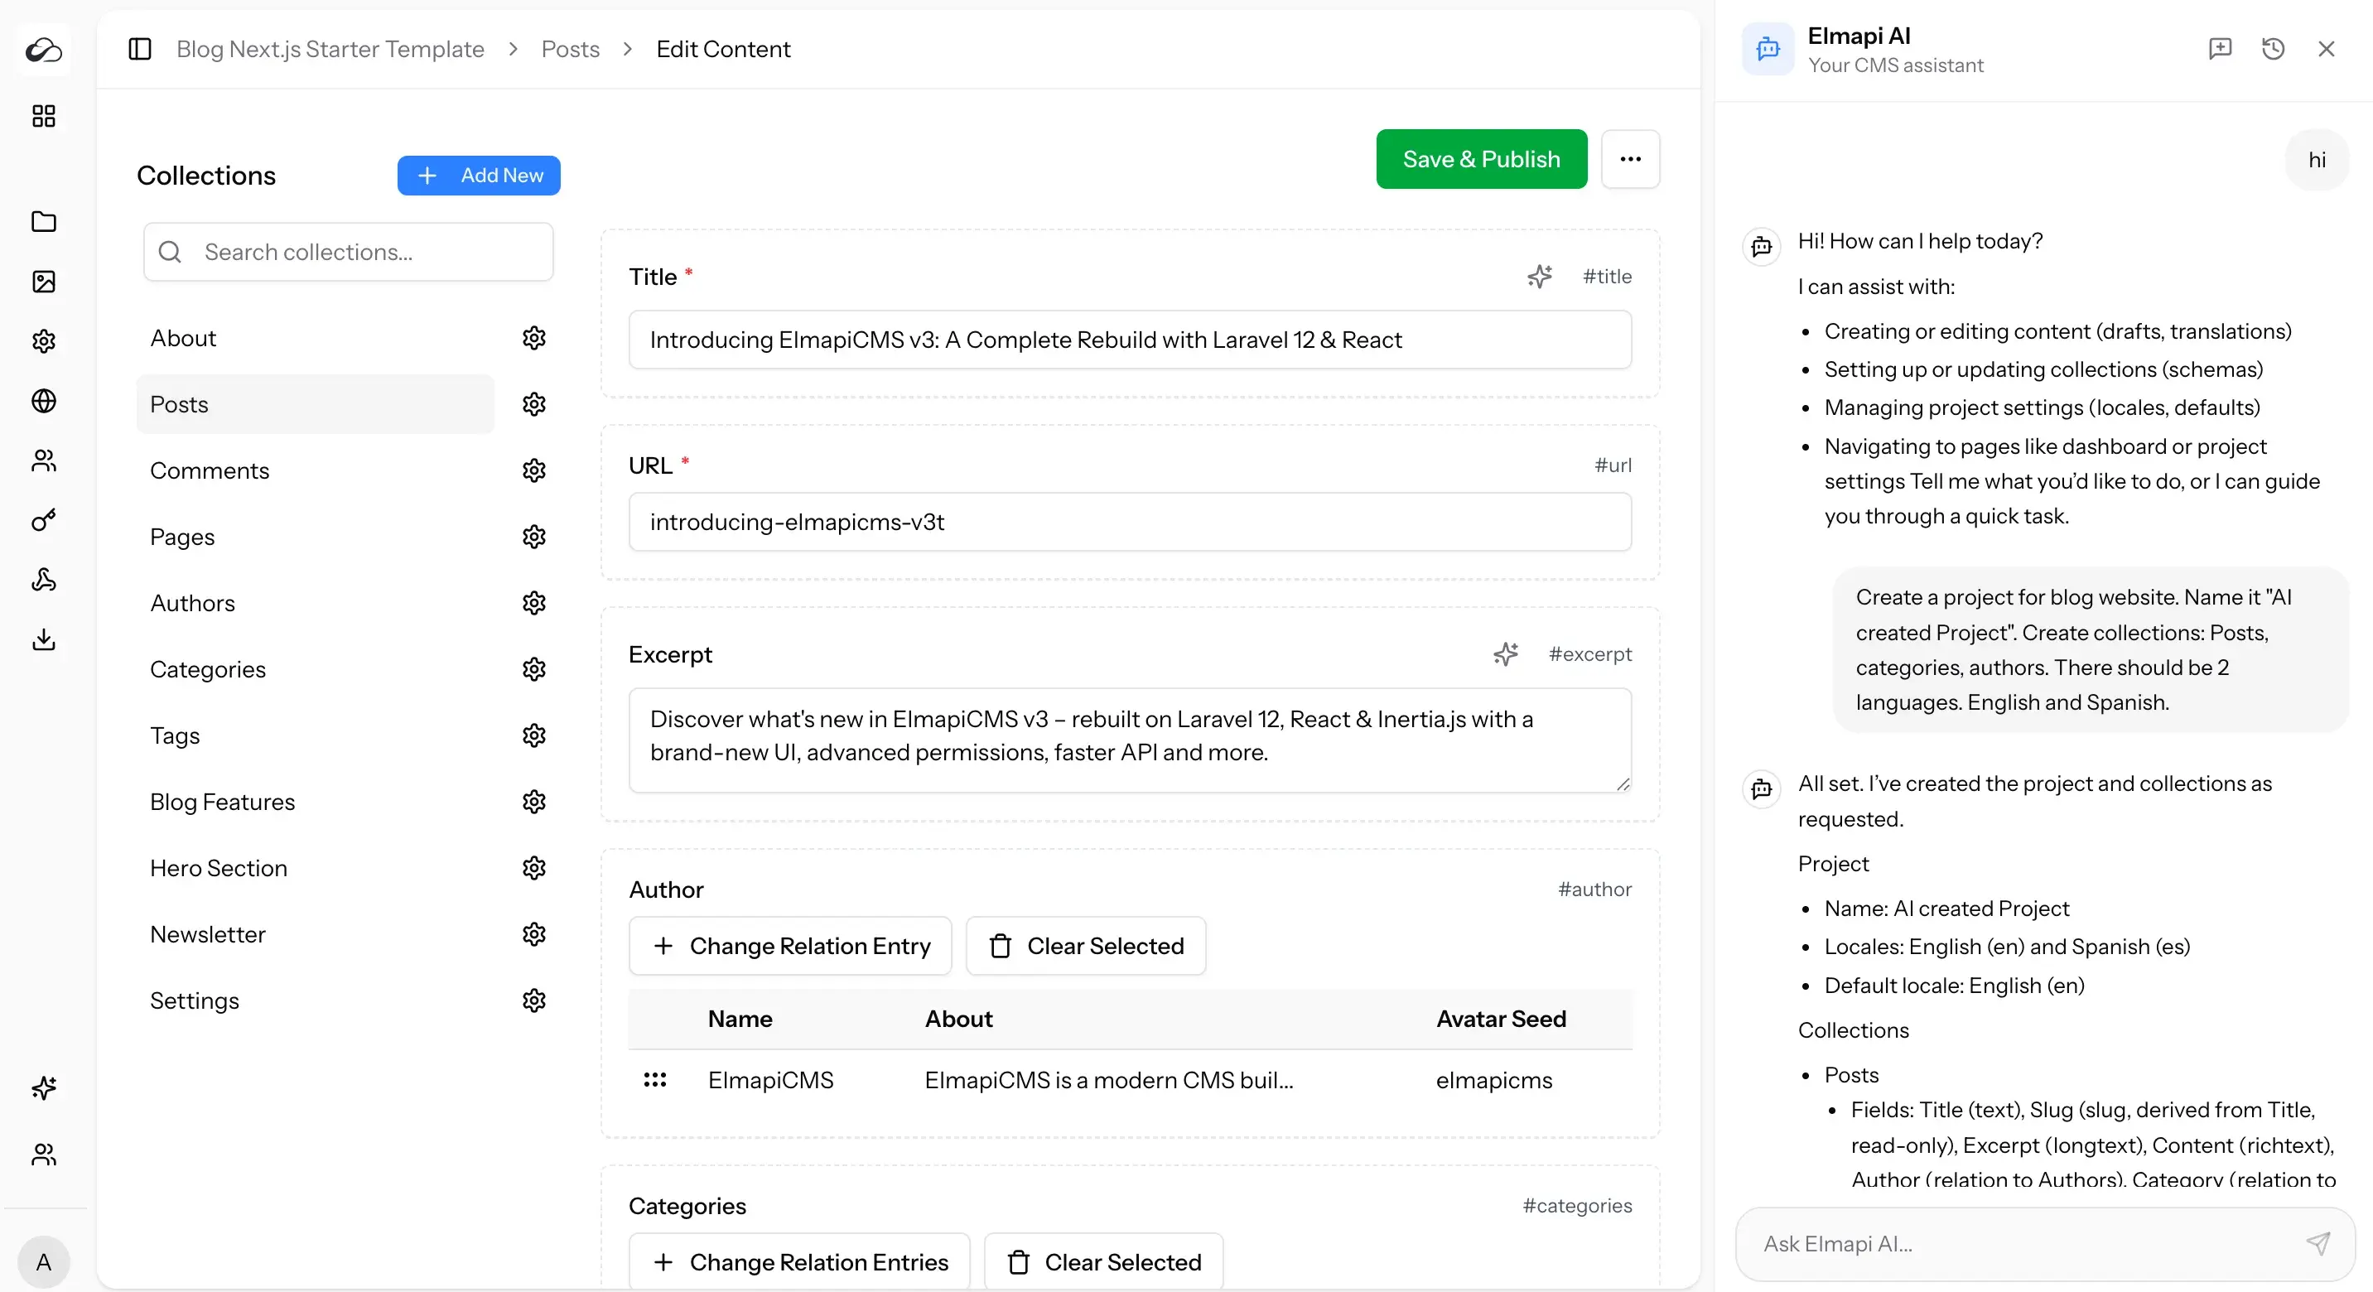The image size is (2373, 1292).
Task: Click into the Title input field
Action: [x=1131, y=340]
